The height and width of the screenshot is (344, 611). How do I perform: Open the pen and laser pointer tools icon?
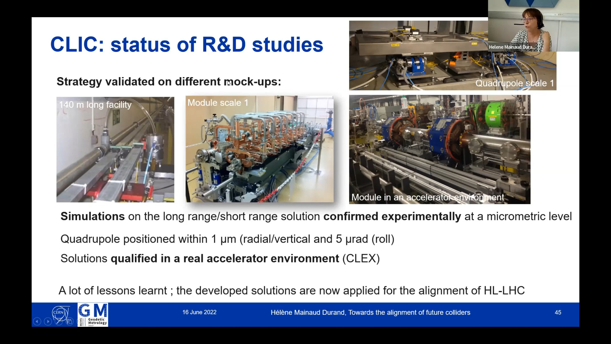click(59, 321)
